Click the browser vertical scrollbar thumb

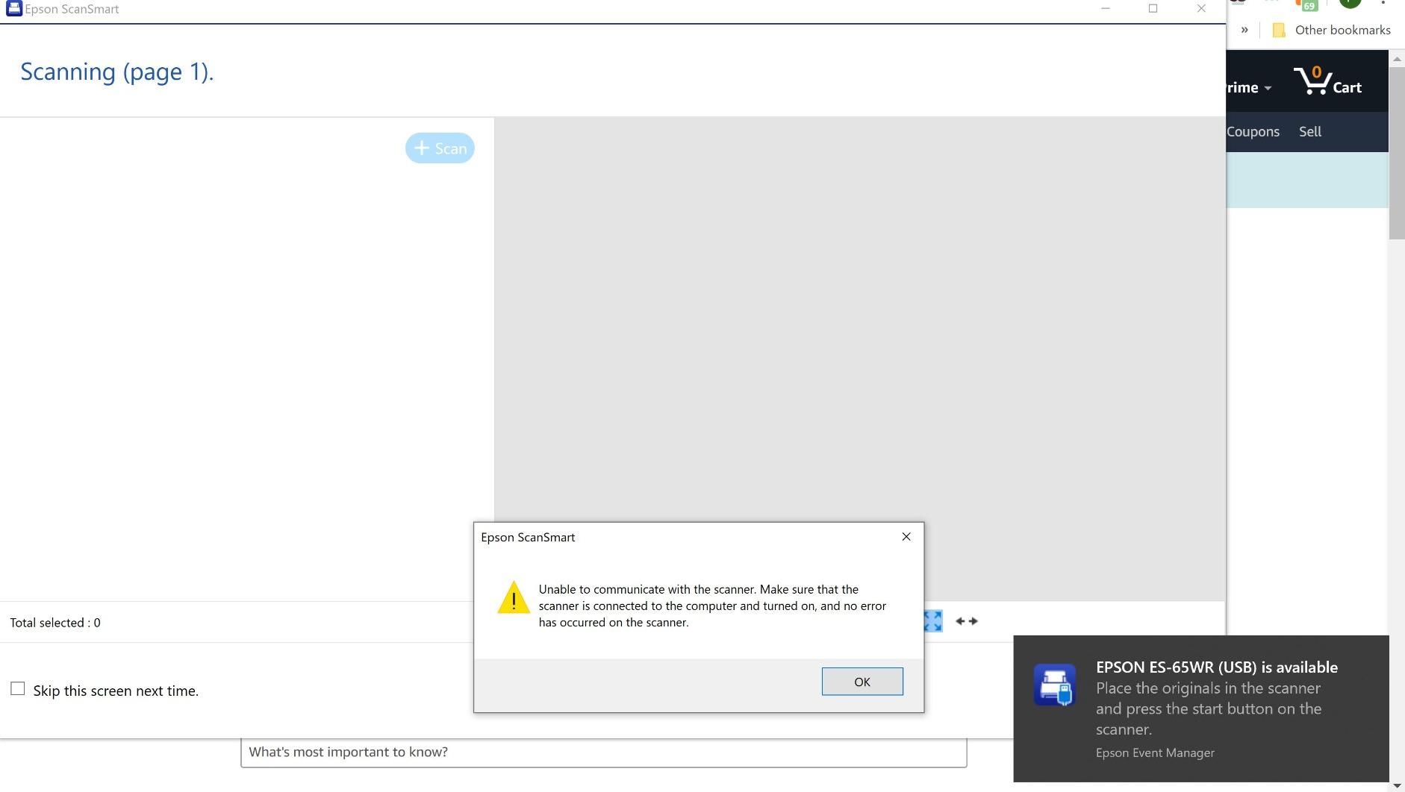1397,153
